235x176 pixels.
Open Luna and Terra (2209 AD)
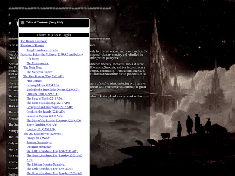click(x=42, y=94)
